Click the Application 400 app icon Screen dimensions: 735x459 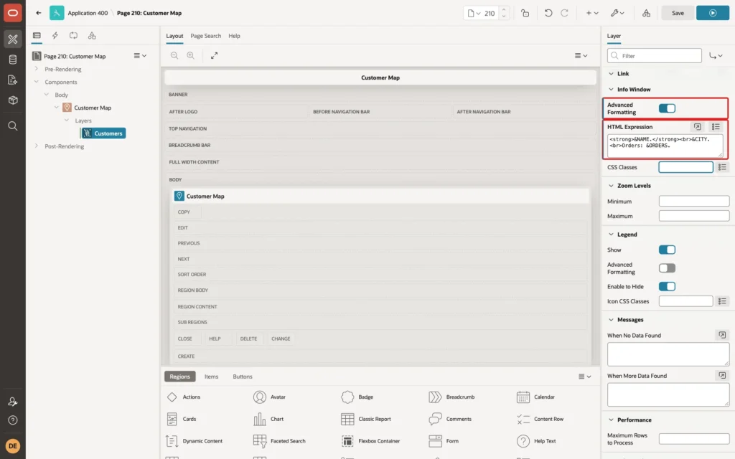(x=57, y=13)
